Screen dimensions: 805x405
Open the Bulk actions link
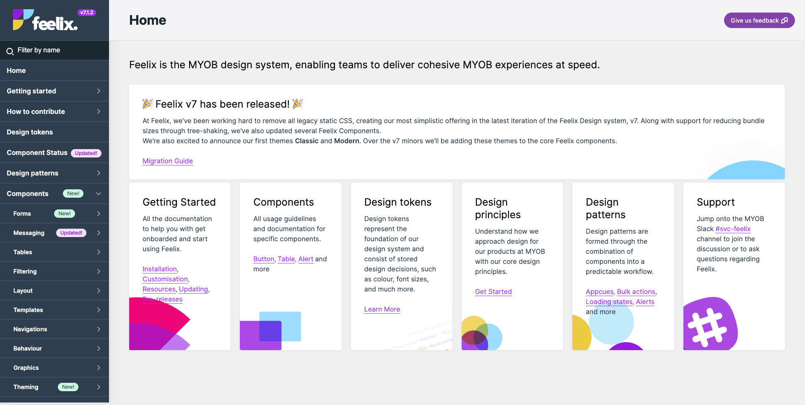[636, 291]
